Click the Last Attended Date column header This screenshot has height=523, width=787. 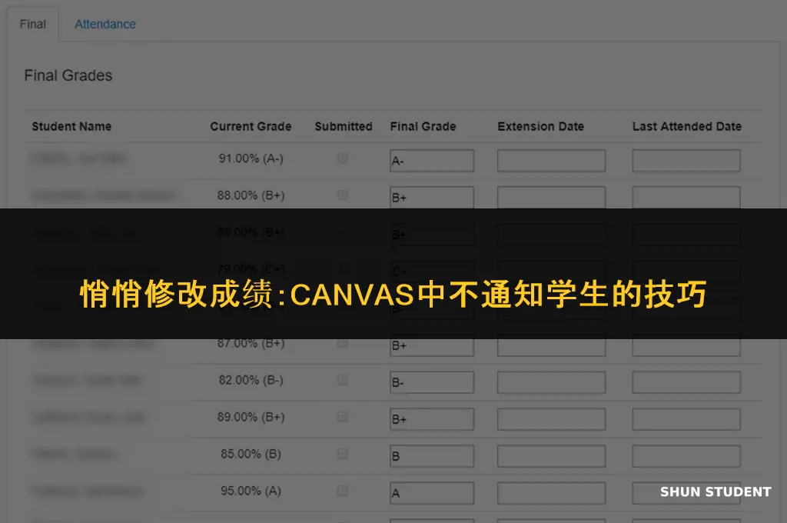pyautogui.click(x=686, y=126)
